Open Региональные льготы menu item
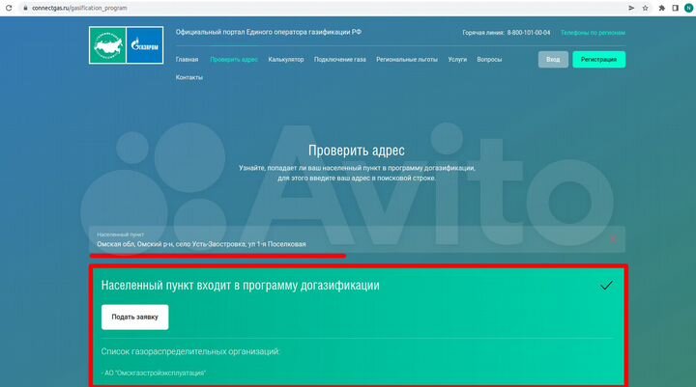Viewport: 696px width, 387px height. point(407,60)
